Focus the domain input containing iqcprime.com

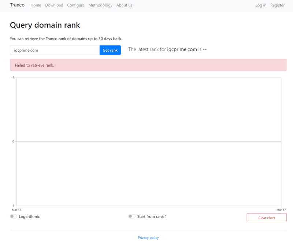tap(55, 50)
